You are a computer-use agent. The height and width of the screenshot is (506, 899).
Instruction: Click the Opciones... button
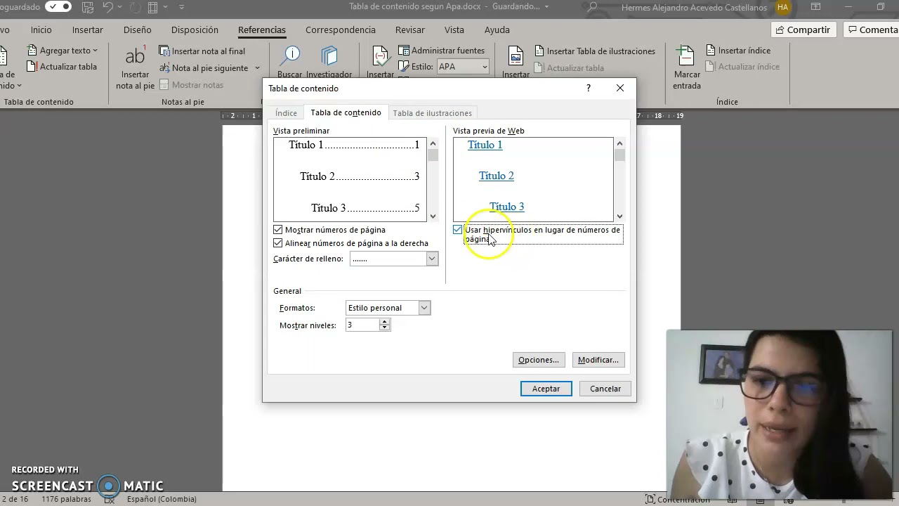click(539, 360)
